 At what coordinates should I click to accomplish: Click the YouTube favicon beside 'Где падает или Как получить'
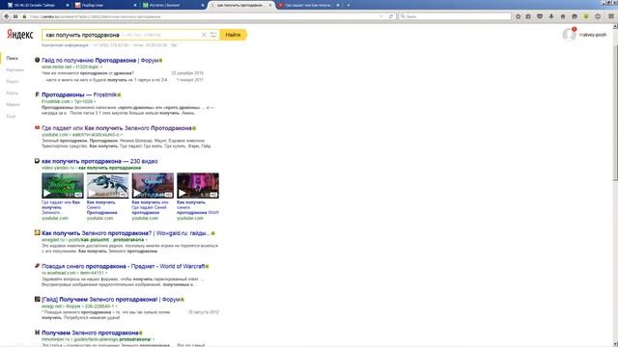click(x=37, y=127)
